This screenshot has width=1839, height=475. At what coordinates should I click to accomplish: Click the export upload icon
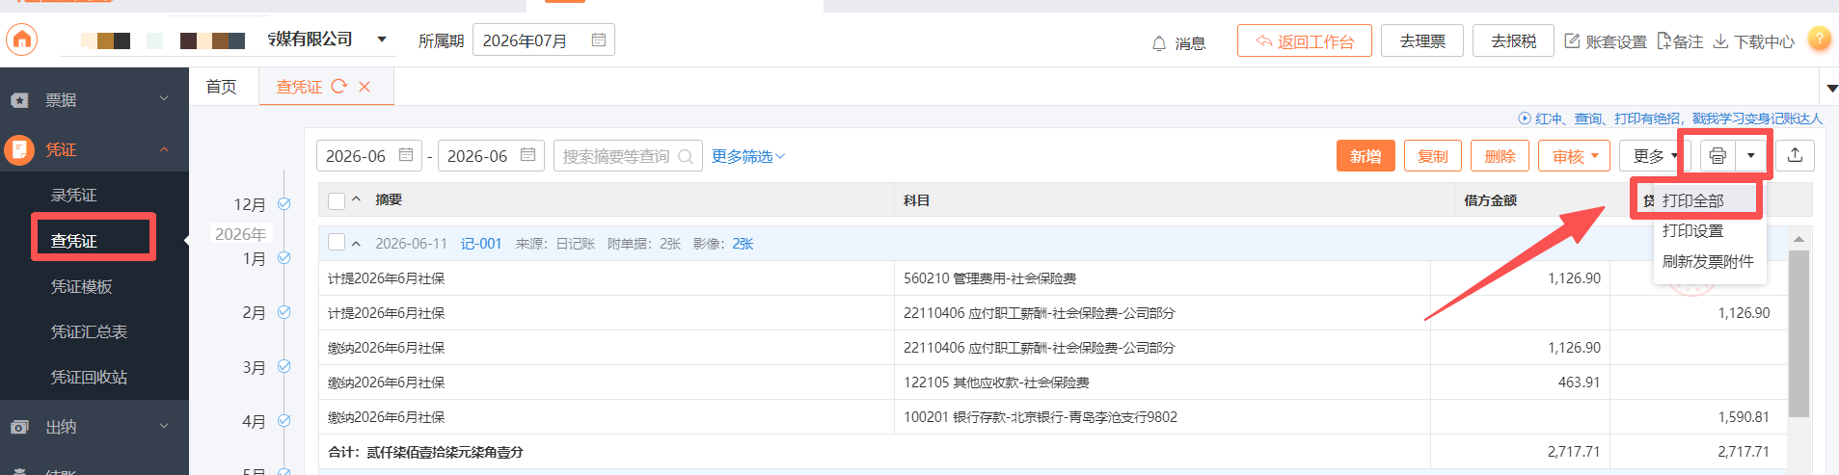(1795, 155)
